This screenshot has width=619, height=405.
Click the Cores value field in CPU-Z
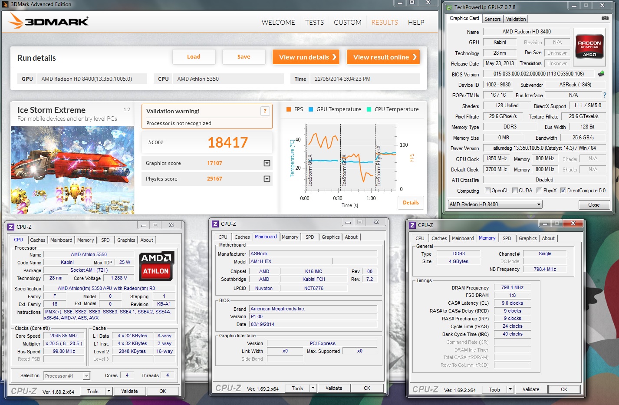coord(127,375)
